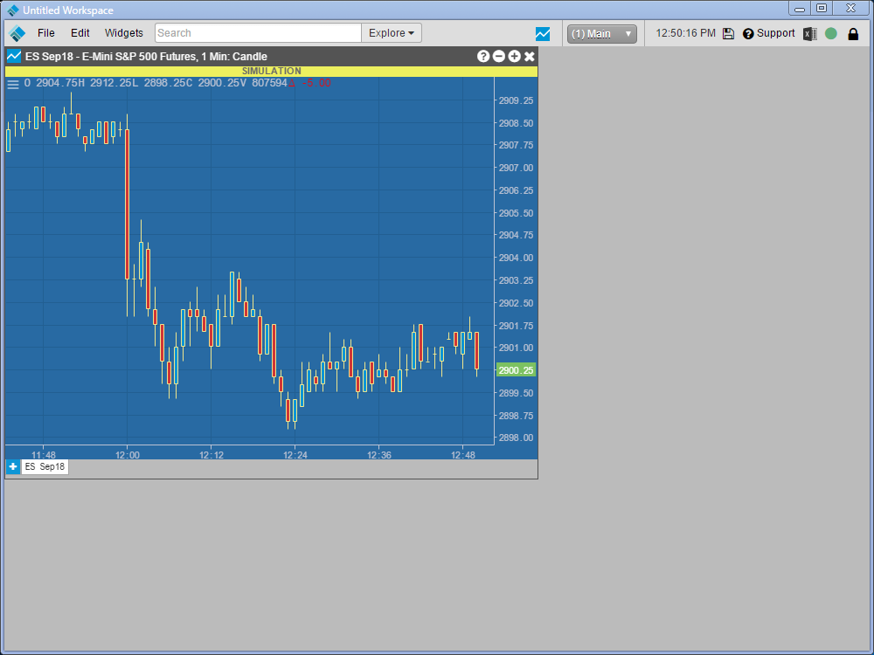Click the plus icon in the chart header

pyautogui.click(x=514, y=56)
